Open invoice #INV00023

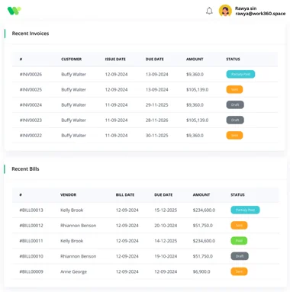[31, 120]
